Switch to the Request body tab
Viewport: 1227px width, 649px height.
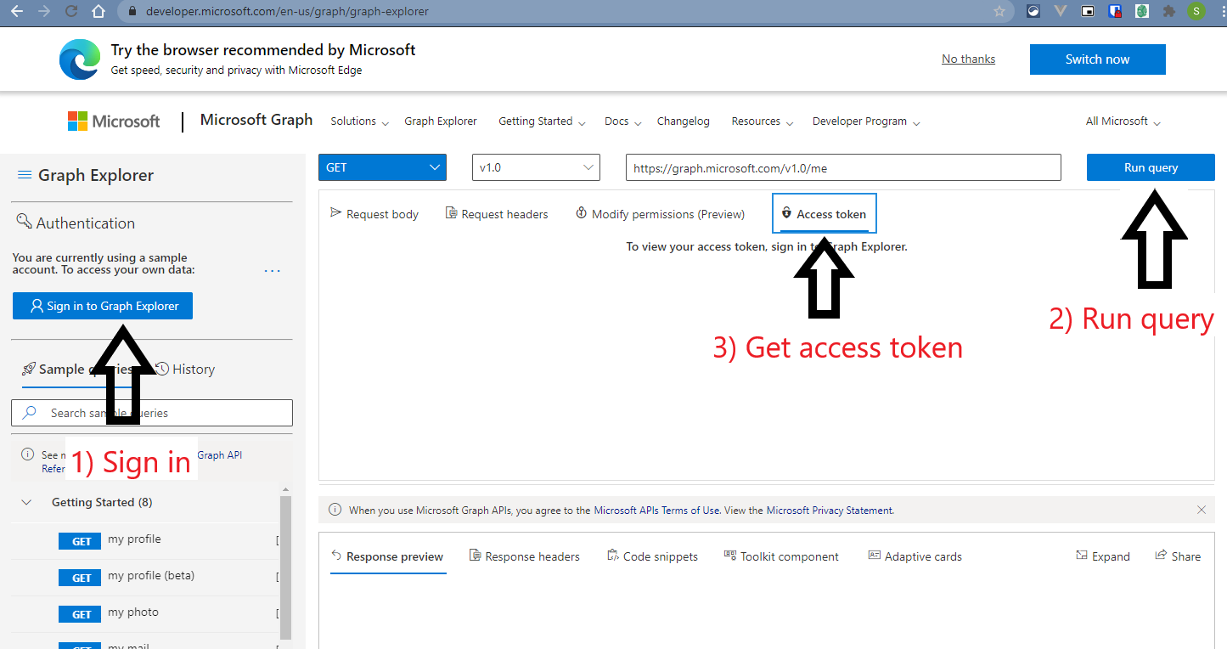coord(374,214)
